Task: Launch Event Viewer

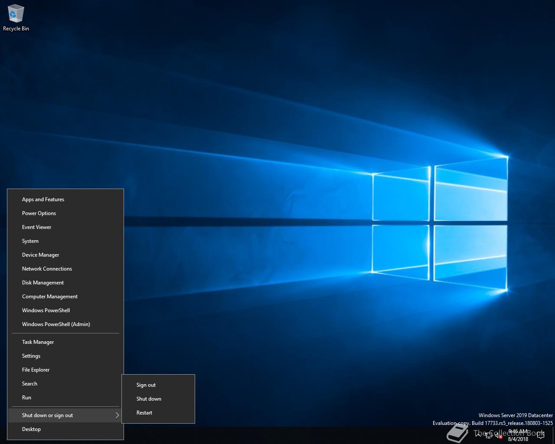Action: pos(65,227)
